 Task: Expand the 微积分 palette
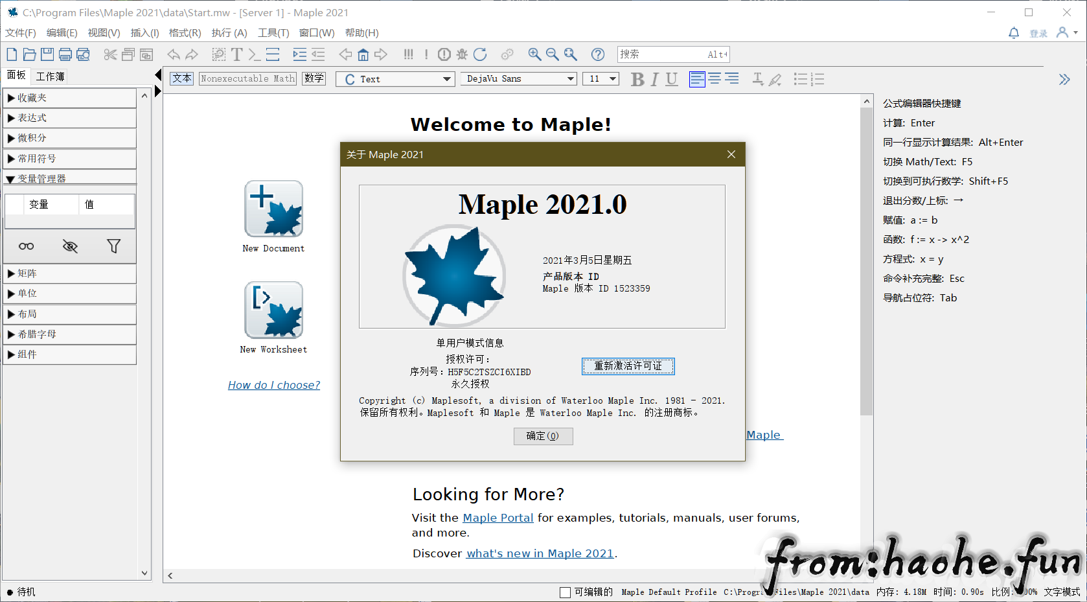tap(69, 138)
